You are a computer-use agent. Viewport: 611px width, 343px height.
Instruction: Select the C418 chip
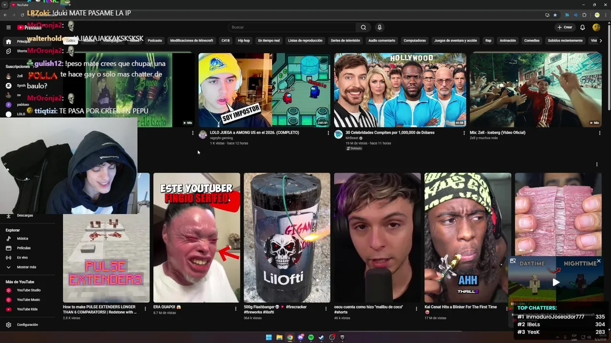(x=225, y=40)
